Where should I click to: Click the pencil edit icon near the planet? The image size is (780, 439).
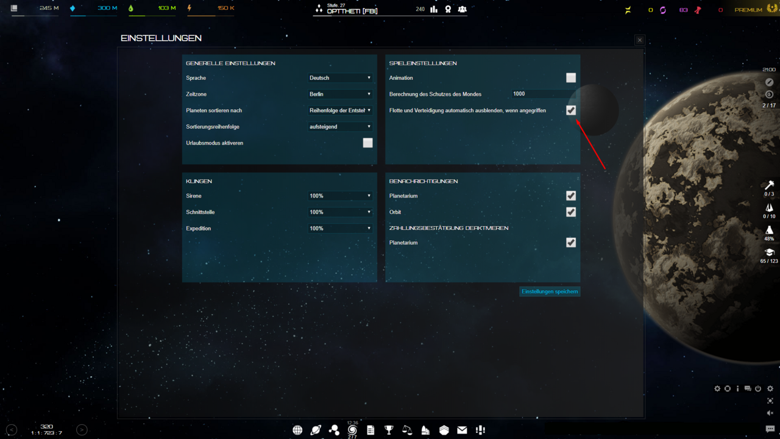tap(769, 82)
